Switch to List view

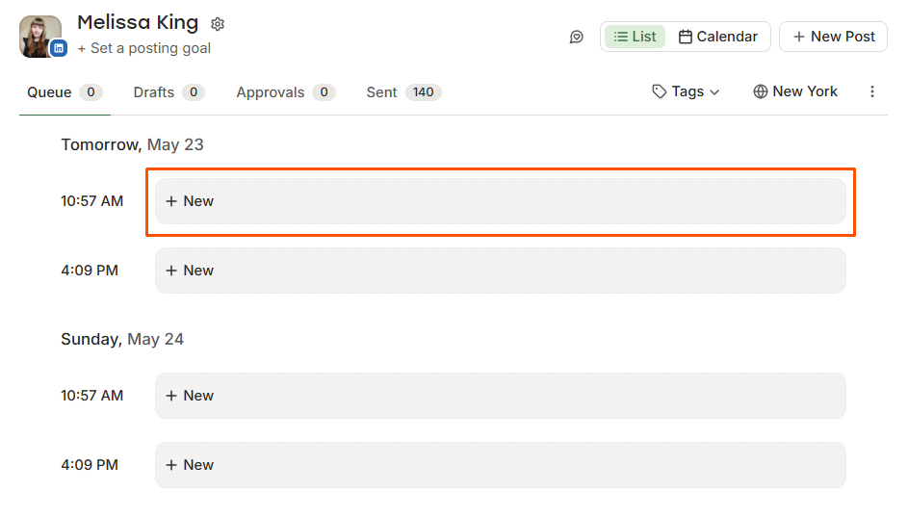635,37
